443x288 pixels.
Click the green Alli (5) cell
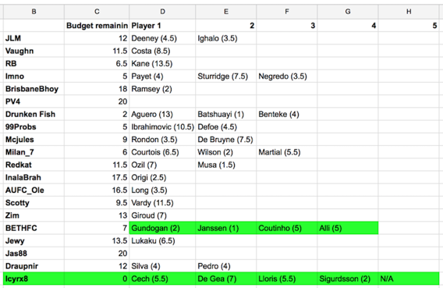coord(348,228)
